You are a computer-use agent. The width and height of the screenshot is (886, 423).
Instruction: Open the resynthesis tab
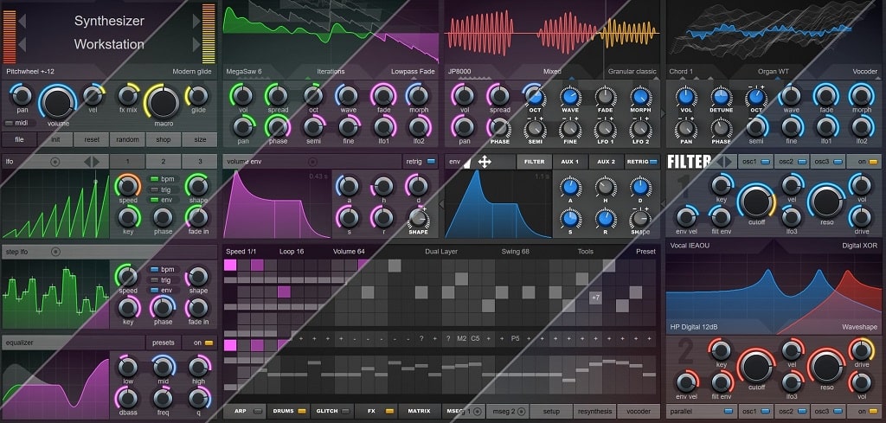(x=594, y=411)
